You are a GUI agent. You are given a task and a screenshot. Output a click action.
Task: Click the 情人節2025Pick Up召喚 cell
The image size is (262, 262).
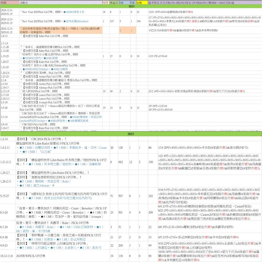[61, 91]
